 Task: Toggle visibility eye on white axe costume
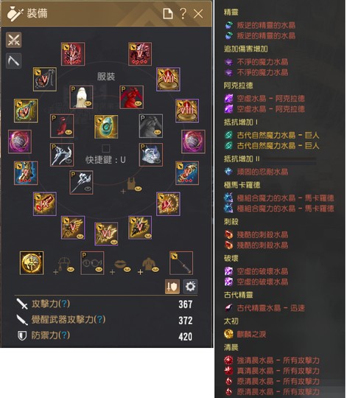click(69, 161)
